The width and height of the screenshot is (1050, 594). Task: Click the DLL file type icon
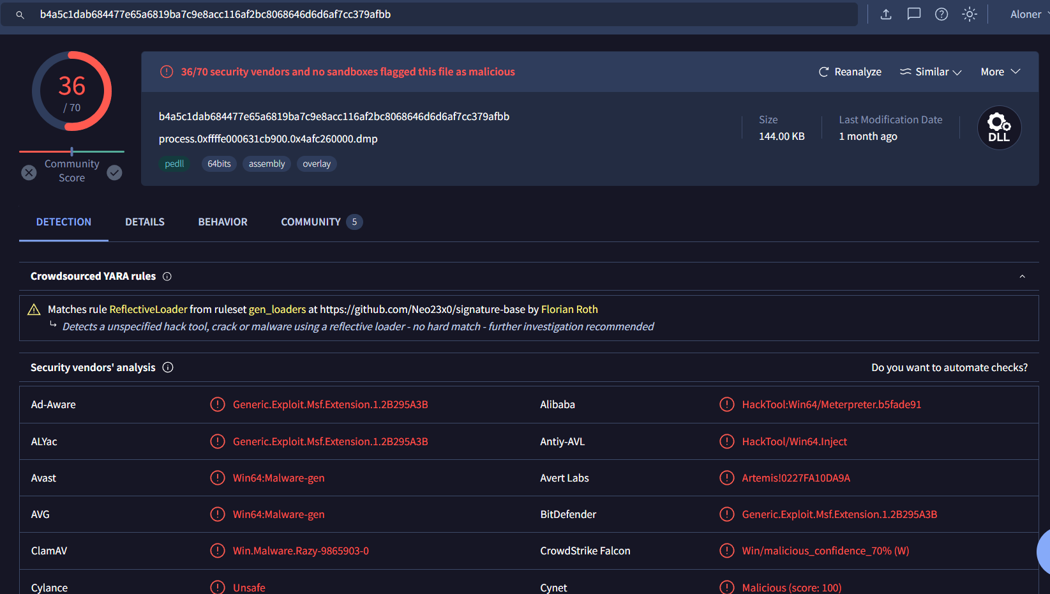tap(999, 128)
